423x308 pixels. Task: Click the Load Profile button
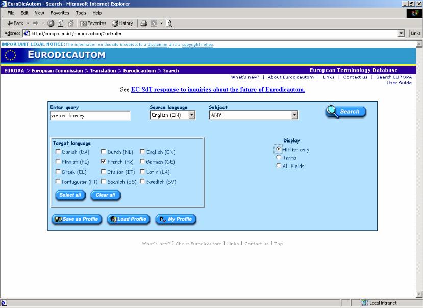point(129,219)
